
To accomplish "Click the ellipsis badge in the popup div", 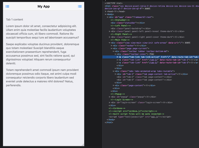I will [147, 97].
